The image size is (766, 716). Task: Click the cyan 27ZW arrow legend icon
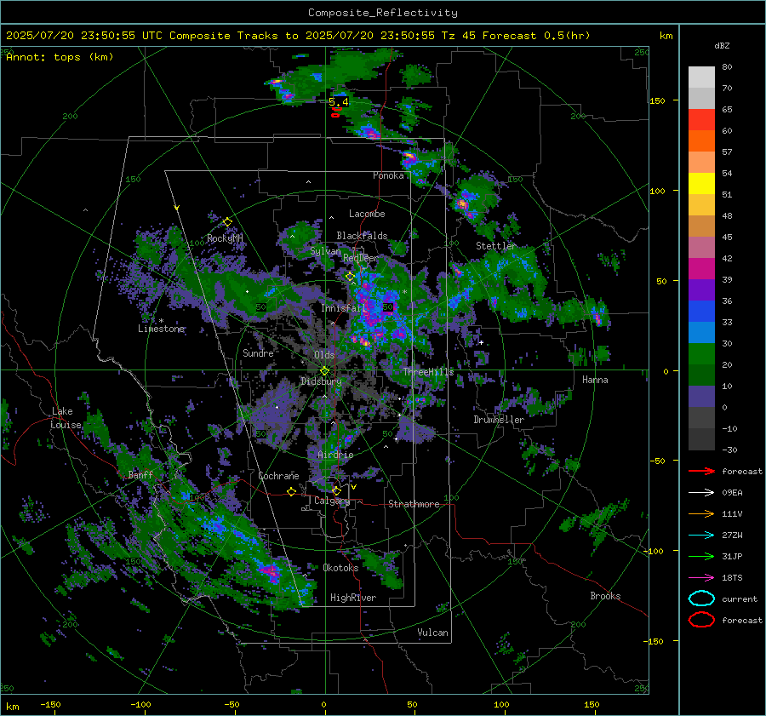pyautogui.click(x=701, y=536)
